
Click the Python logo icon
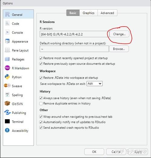(7, 77)
